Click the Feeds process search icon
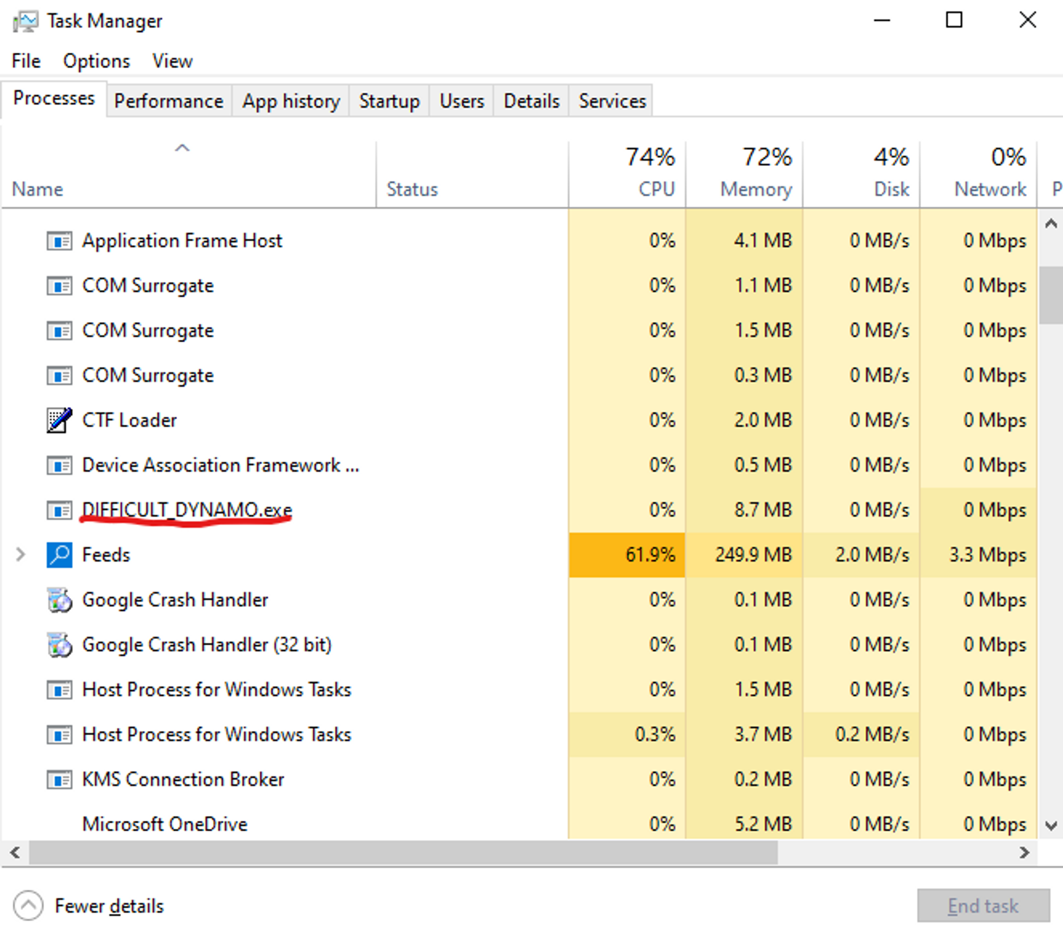The width and height of the screenshot is (1063, 943). pyautogui.click(x=59, y=555)
